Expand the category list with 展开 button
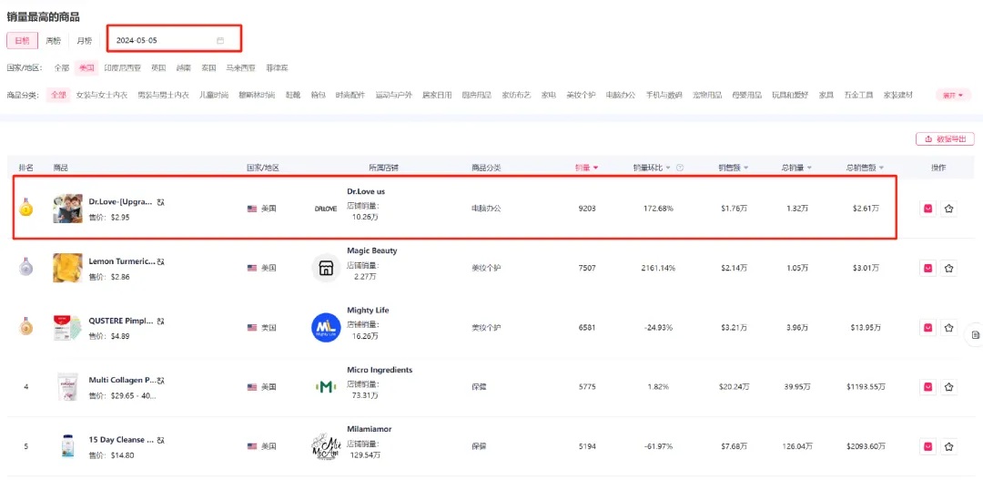 pos(952,95)
